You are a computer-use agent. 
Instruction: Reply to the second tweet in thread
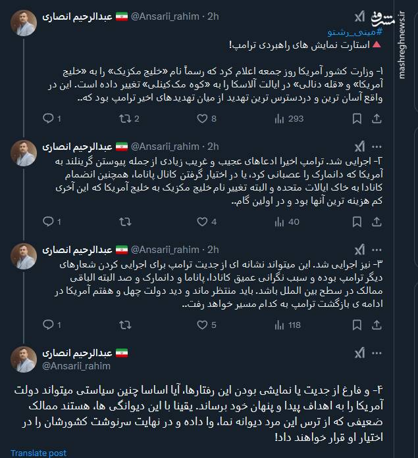coord(47,222)
